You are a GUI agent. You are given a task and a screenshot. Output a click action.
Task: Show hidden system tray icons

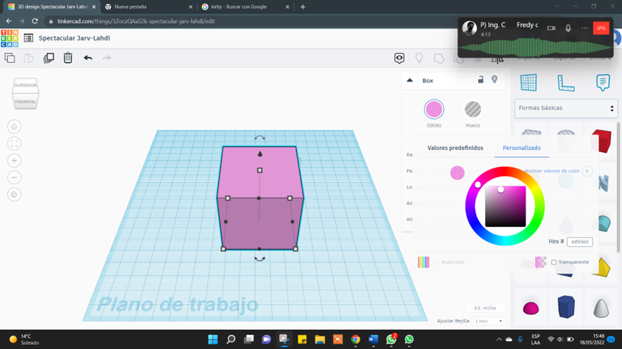pos(499,339)
